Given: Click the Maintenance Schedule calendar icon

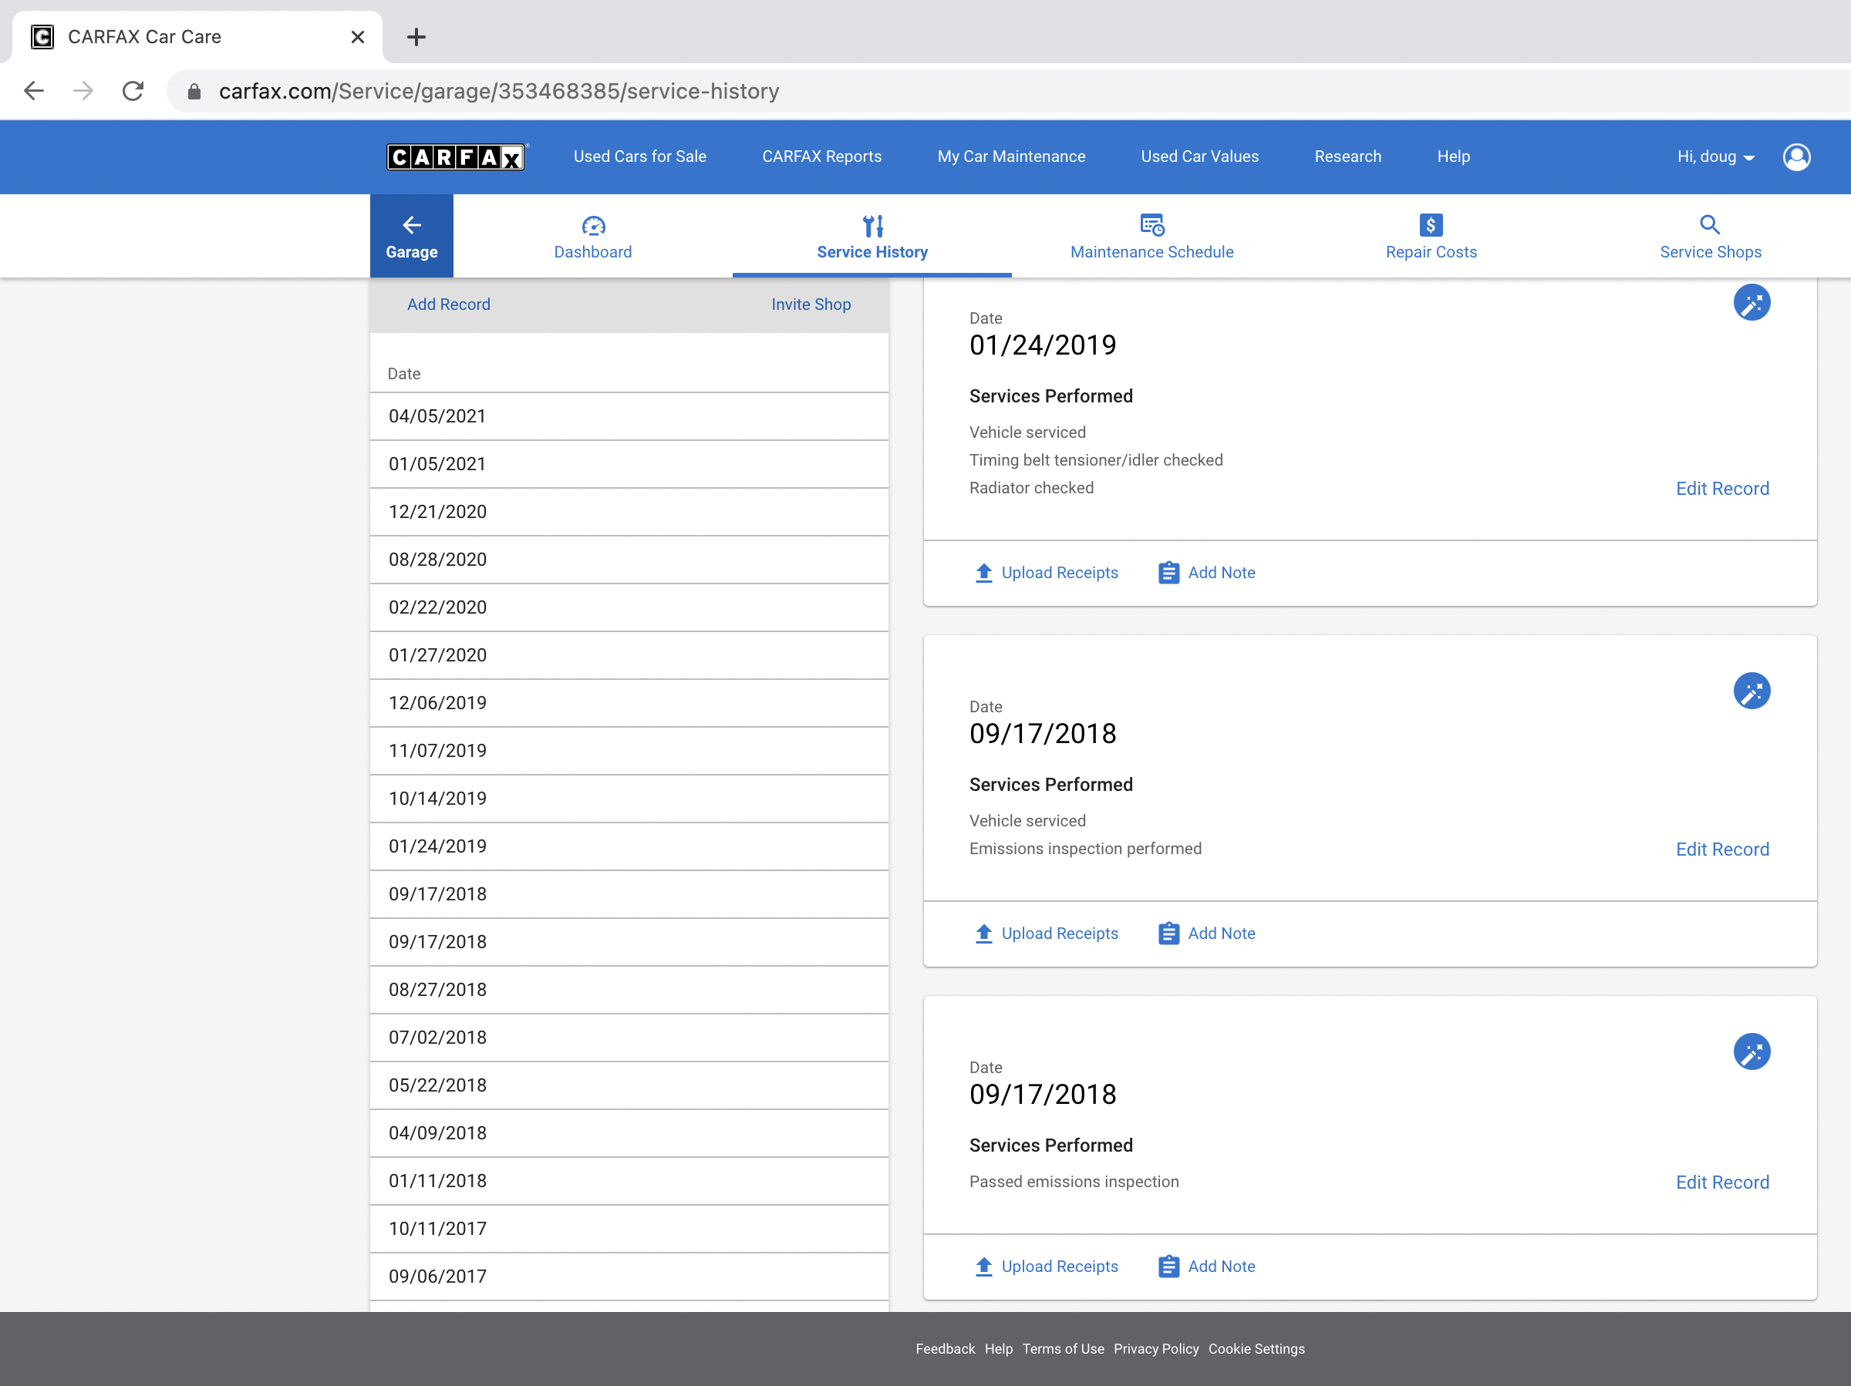Looking at the screenshot, I should point(1152,225).
